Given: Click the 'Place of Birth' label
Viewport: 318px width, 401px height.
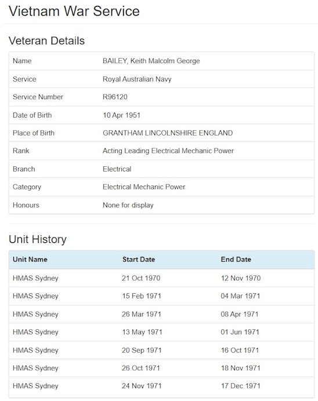Looking at the screenshot, I should tap(34, 133).
